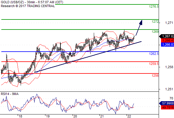174x118 pixels.
Task: Click the red 1,266.47 price tag
Action: 168,40
